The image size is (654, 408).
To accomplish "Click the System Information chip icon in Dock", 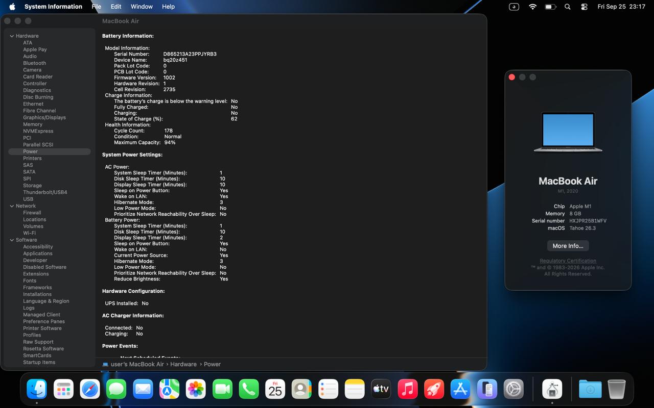I will 552,389.
